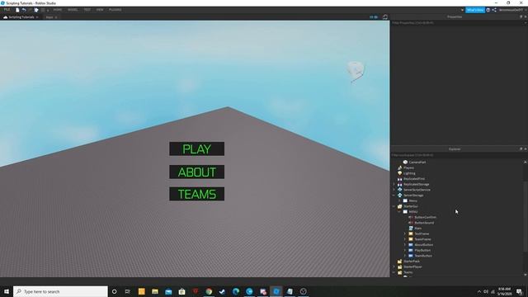Select the ButtonSound item in Explorer

click(x=424, y=223)
